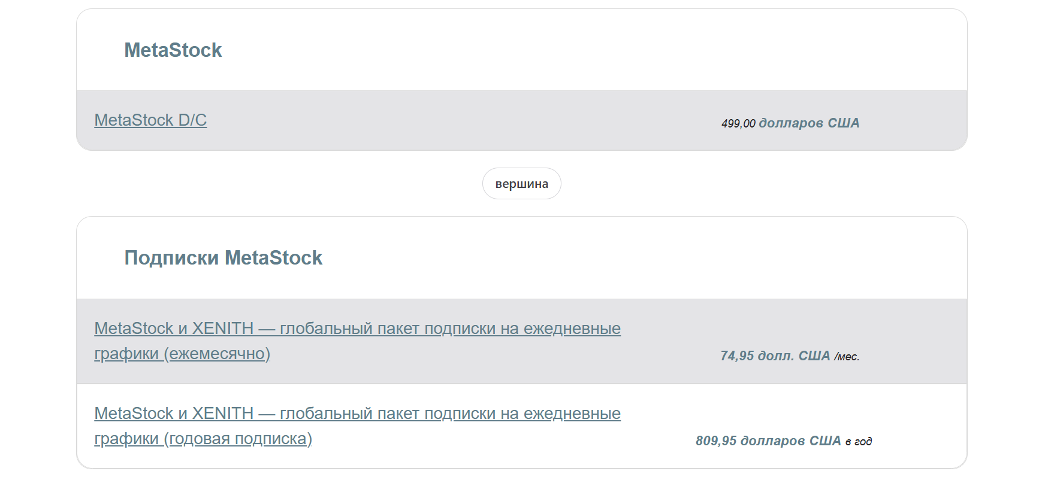Screen dimensions: 1039x480
Task: Open the XENITH ежемесячно subscription link
Action: click(357, 341)
